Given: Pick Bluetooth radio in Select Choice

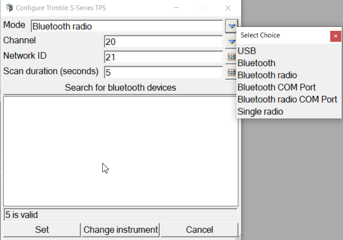Looking at the screenshot, I should (267, 75).
